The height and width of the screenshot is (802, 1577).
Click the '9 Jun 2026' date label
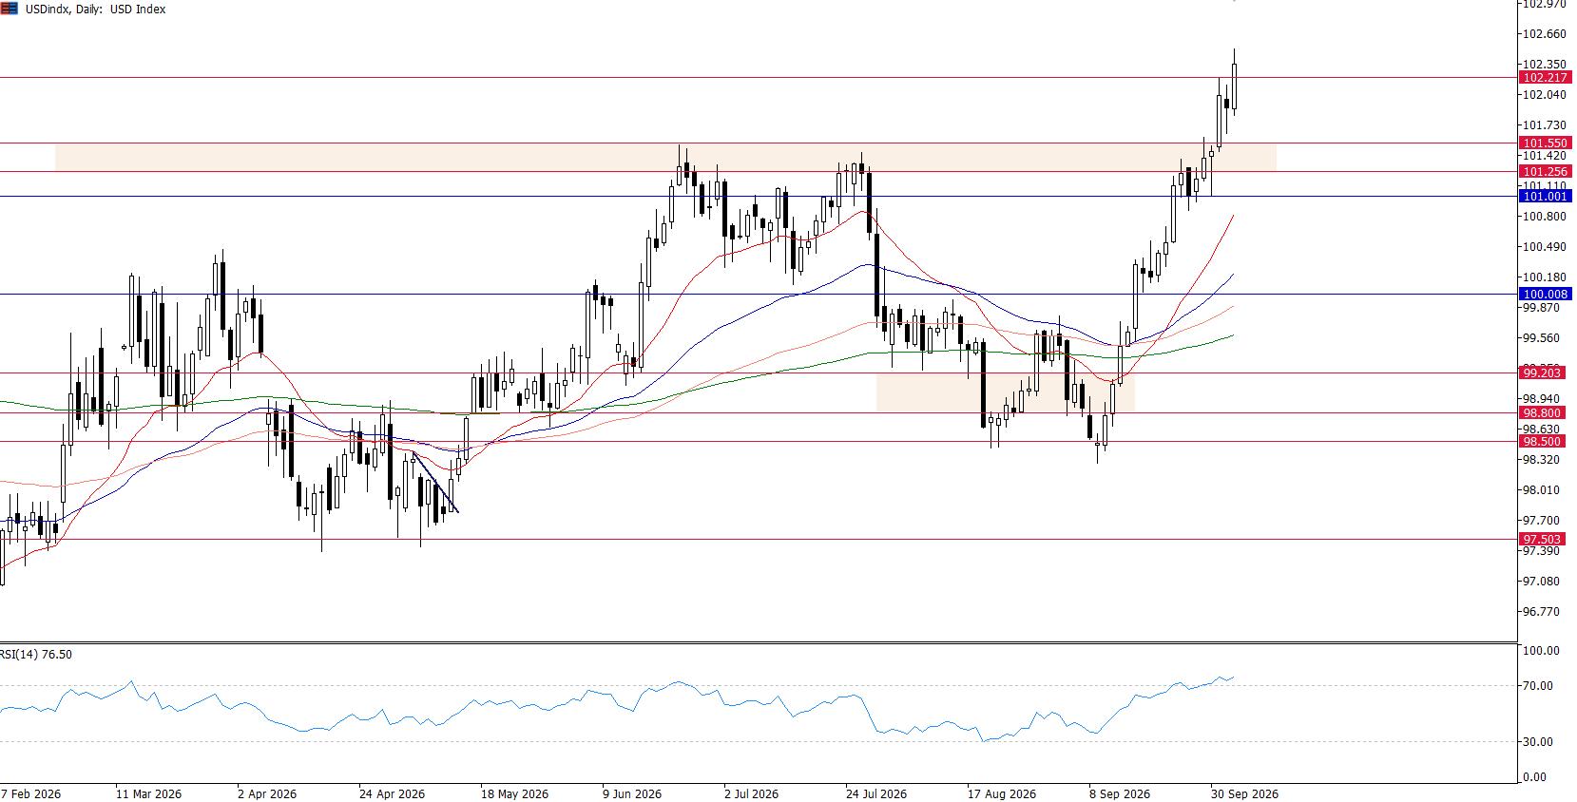632,793
